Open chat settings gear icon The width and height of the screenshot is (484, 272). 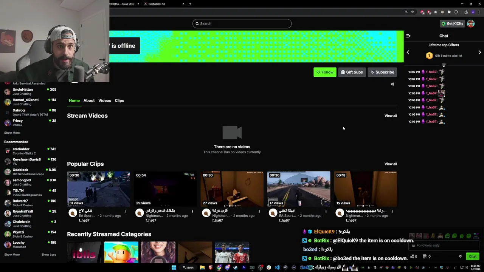point(460,257)
